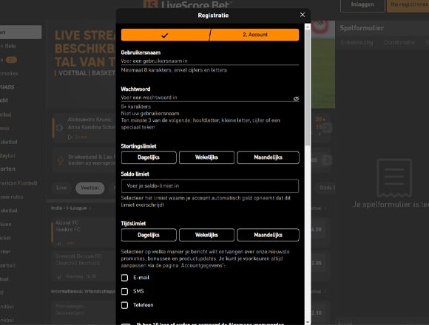Image resolution: width=429 pixels, height=325 pixels.
Task: Click the Nu registreren button
Action: (x=408, y=4)
